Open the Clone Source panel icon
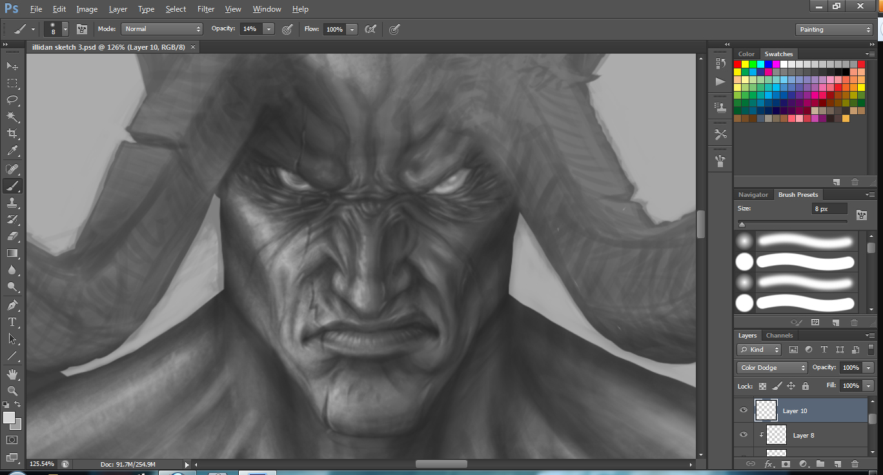This screenshot has height=475, width=883. coord(721,108)
